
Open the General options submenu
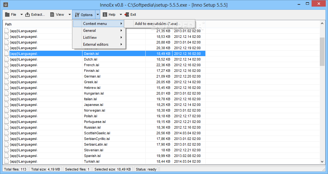coord(99,31)
